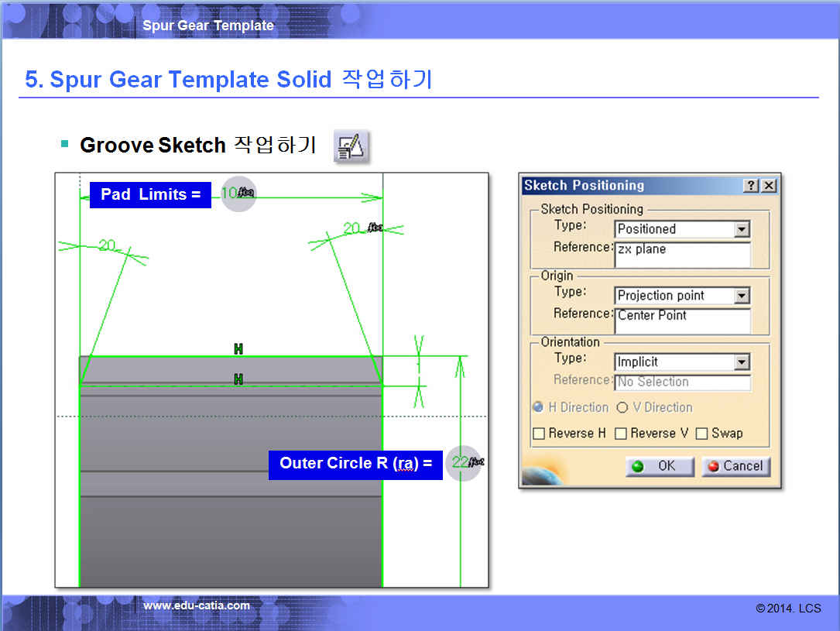Tick the Swap checkbox
Image resolution: width=840 pixels, height=631 pixels.
click(x=702, y=434)
